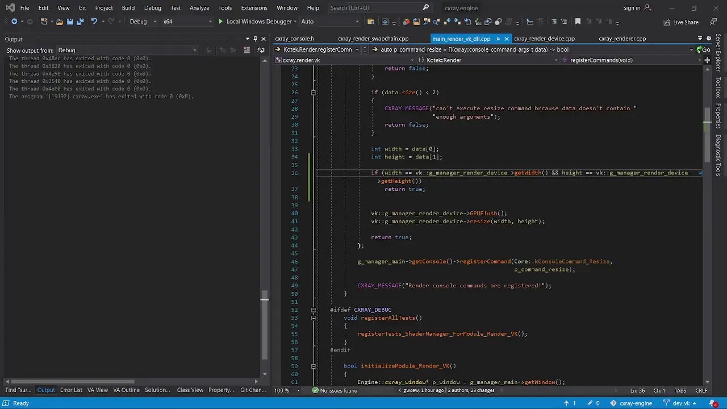Close the main_render_vk_dll.cpp tab
Viewport: 727px width, 409px height.
pyautogui.click(x=506, y=39)
